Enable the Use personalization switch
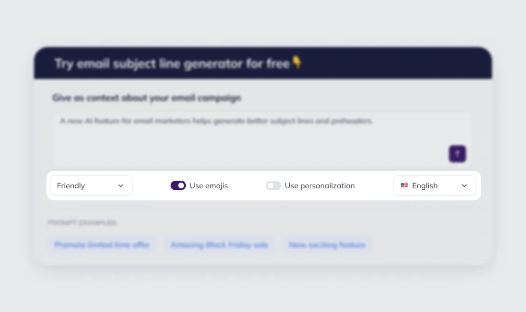Image resolution: width=526 pixels, height=312 pixels. pos(273,185)
